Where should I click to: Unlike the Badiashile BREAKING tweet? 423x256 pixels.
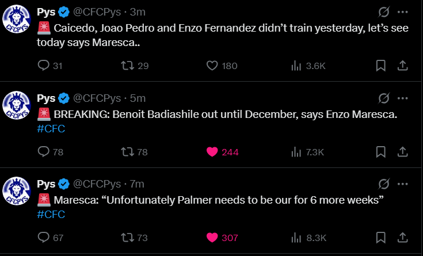pos(212,152)
